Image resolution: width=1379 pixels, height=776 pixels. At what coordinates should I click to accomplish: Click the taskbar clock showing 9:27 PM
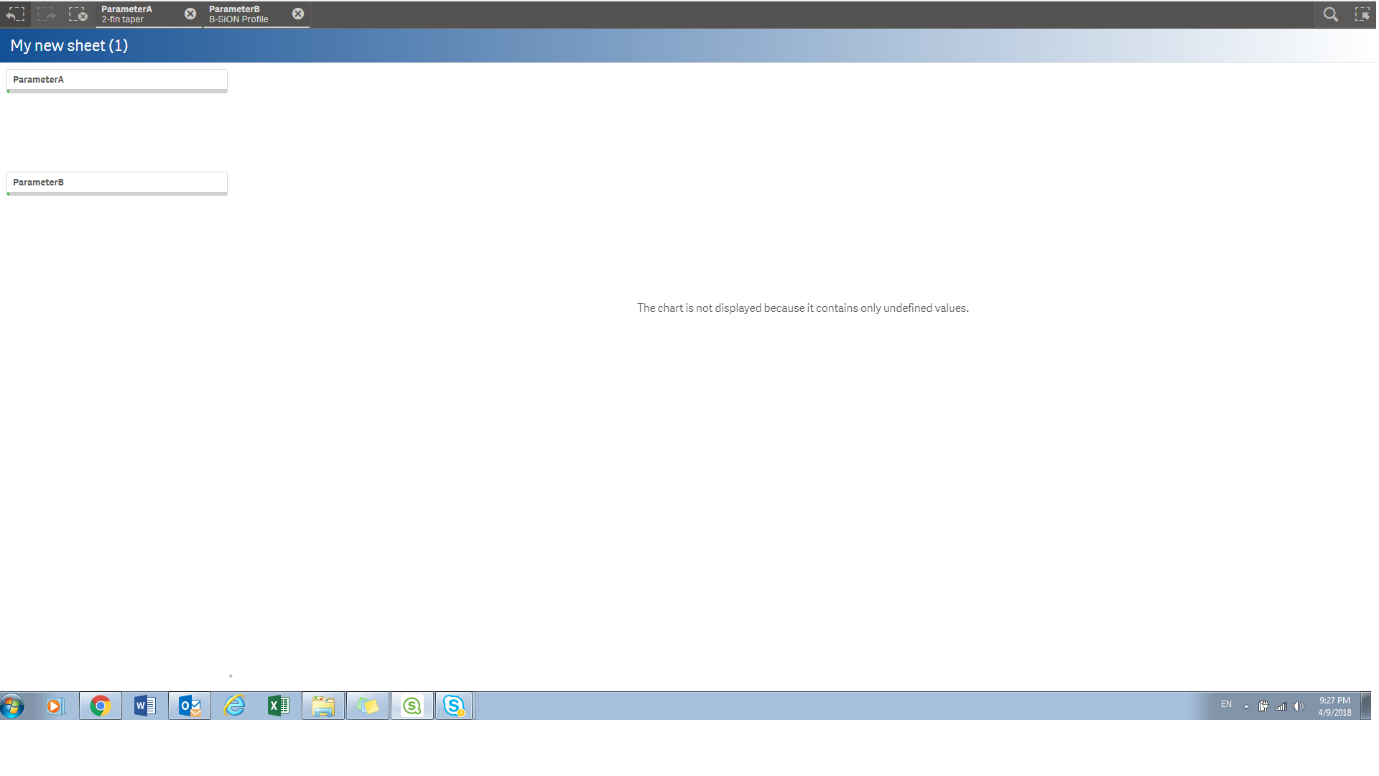[x=1334, y=706]
